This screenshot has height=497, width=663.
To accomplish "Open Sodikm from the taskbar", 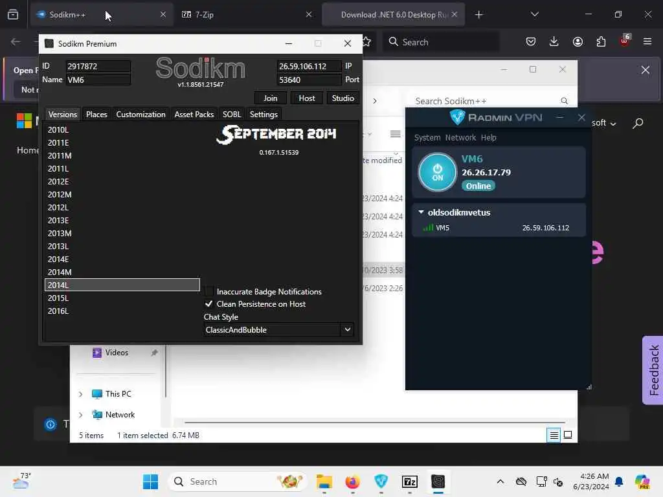I will (x=438, y=481).
